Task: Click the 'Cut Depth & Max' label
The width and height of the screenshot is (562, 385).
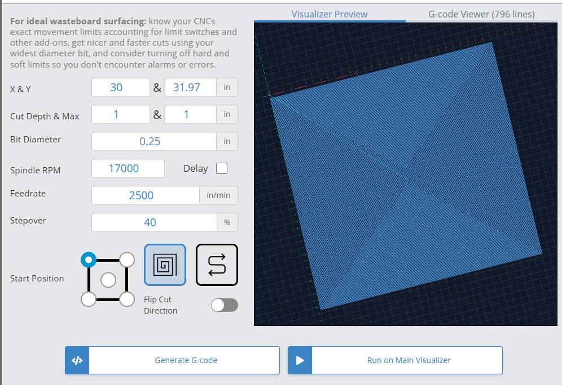Action: pos(45,116)
